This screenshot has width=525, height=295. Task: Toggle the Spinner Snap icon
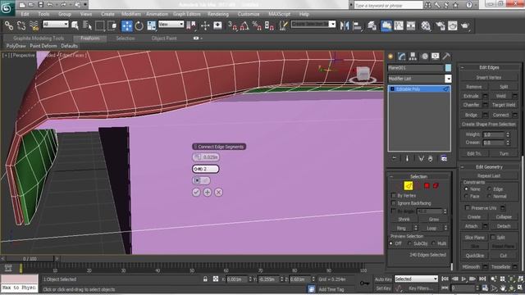[269, 25]
